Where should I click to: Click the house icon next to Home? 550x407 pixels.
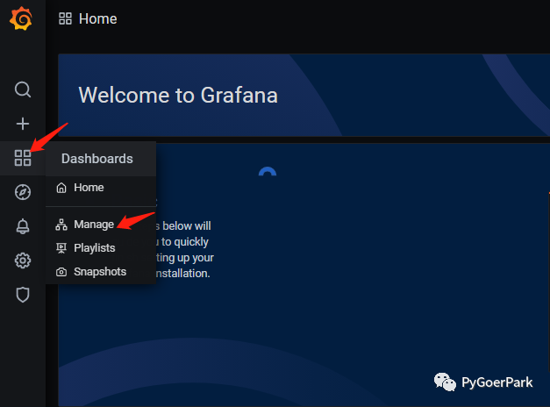pos(61,188)
